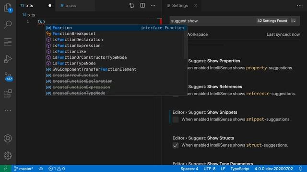
Task: Synchronize changes cloud icon in status bar
Action: coord(41,169)
